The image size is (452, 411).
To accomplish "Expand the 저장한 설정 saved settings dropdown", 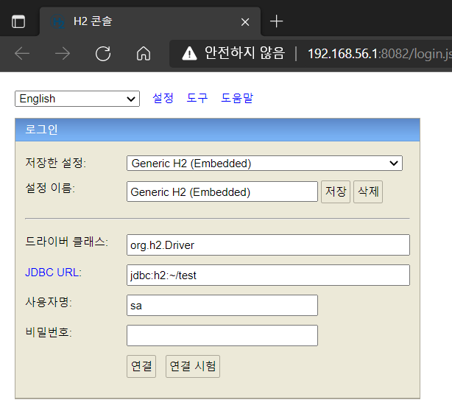I will [264, 164].
